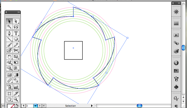Open the Actions panel (play icon)
This screenshot has height=108, width=187.
176,35
